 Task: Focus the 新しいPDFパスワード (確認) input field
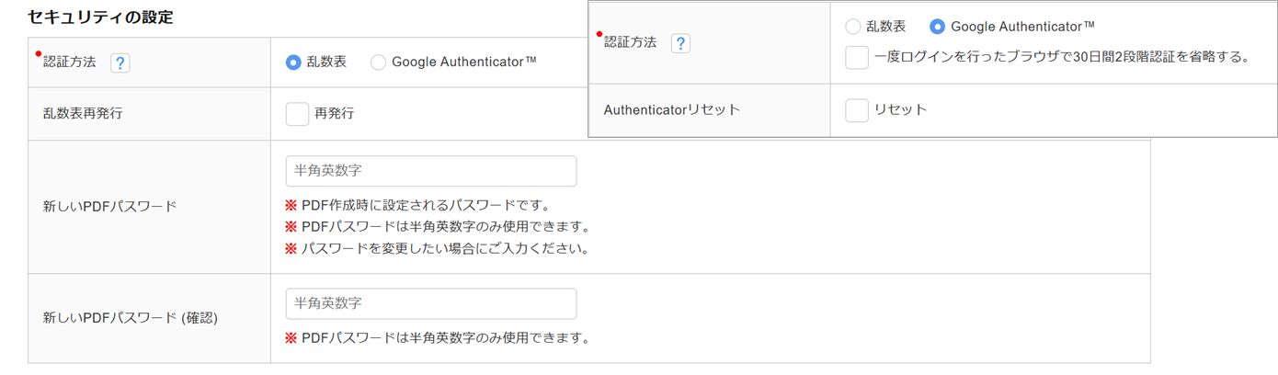coord(431,303)
